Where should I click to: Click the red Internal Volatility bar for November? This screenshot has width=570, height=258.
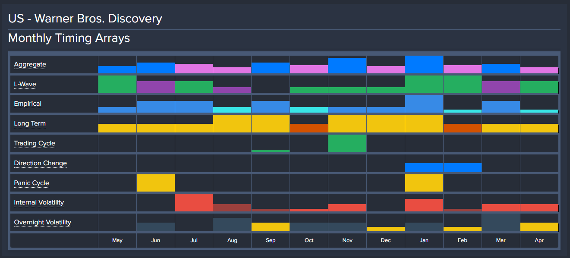coord(347,208)
